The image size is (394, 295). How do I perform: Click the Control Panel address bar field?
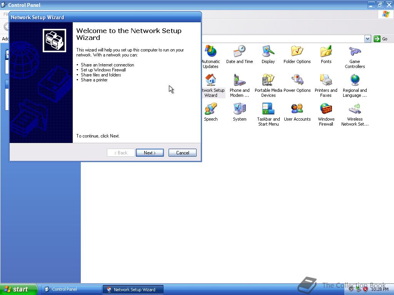point(283,39)
